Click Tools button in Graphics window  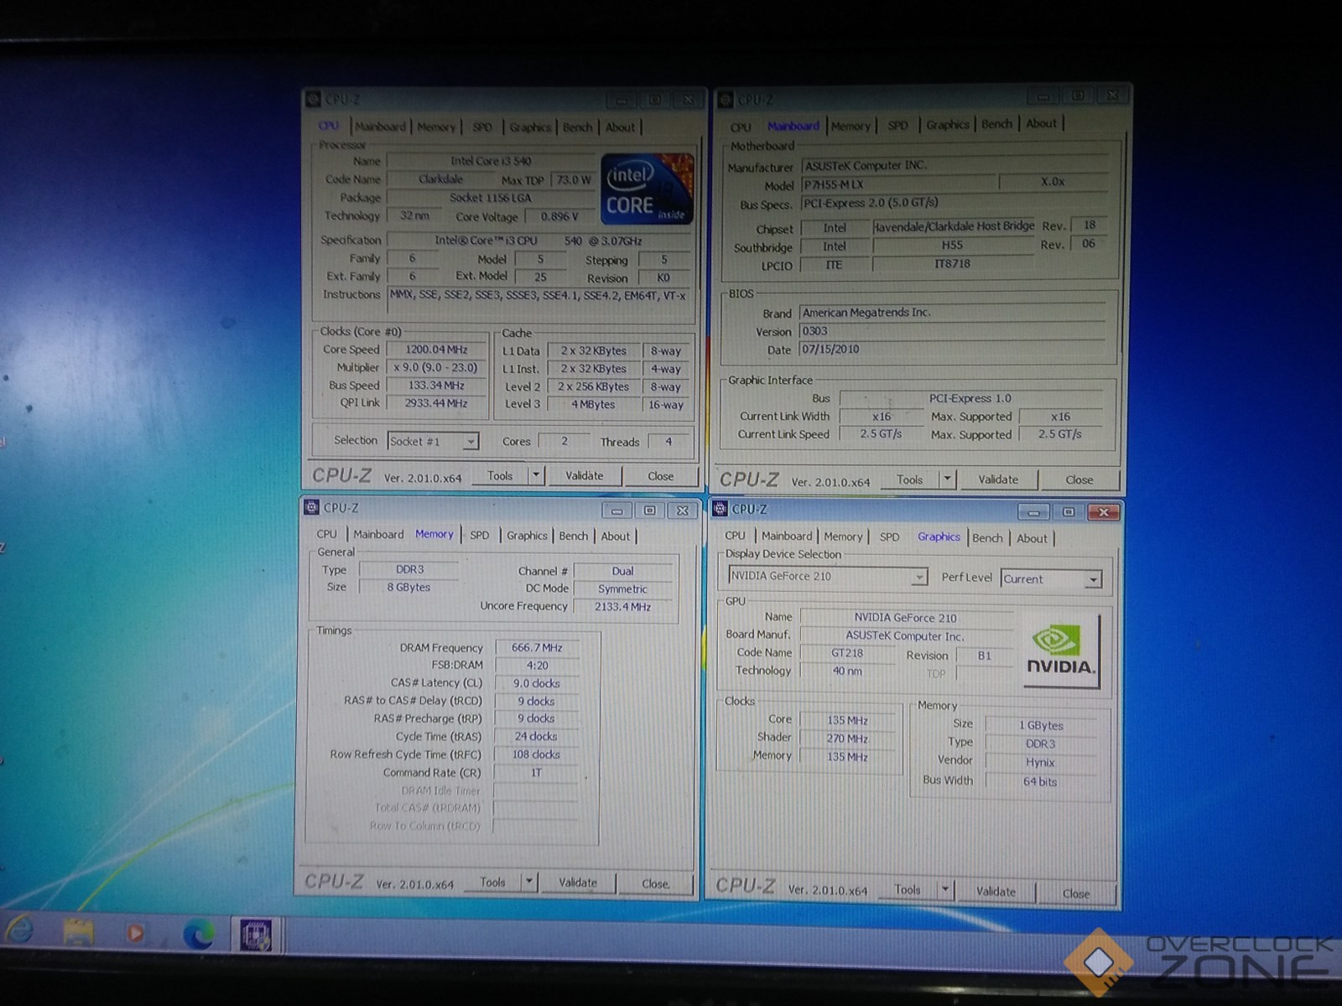click(x=907, y=889)
